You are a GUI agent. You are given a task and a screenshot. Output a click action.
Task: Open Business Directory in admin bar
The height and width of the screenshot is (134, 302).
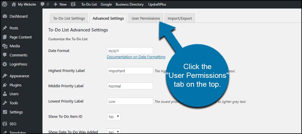coord(130,4)
